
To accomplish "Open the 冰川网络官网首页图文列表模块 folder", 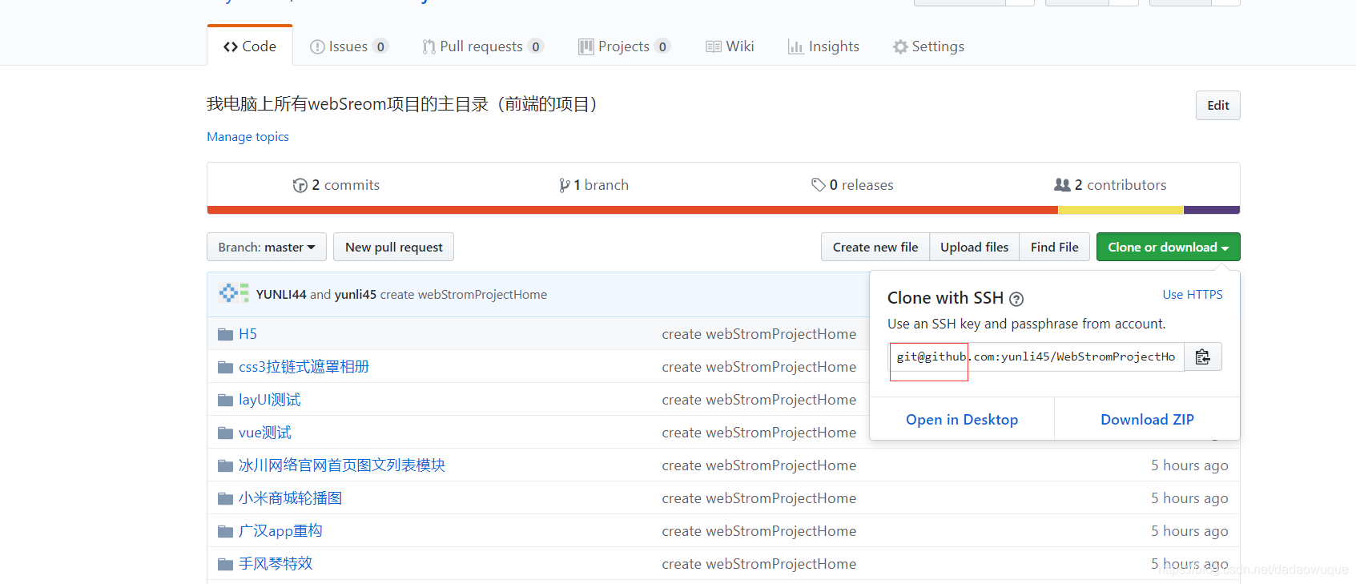I will [342, 465].
